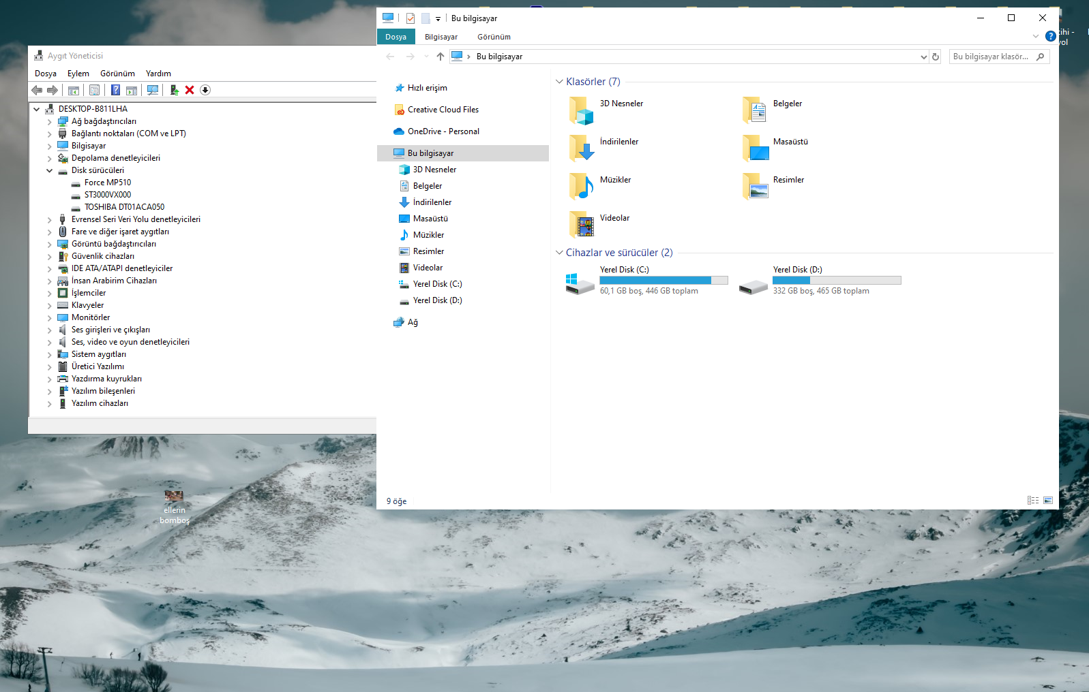The image size is (1089, 692).
Task: Click Forward arrow in Aygıt Yöneticisi toolbar
Action: tap(53, 90)
